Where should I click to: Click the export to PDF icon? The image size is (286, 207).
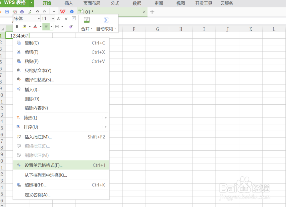(15, 12)
